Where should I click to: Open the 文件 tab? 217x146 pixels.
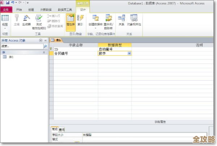point(6,10)
